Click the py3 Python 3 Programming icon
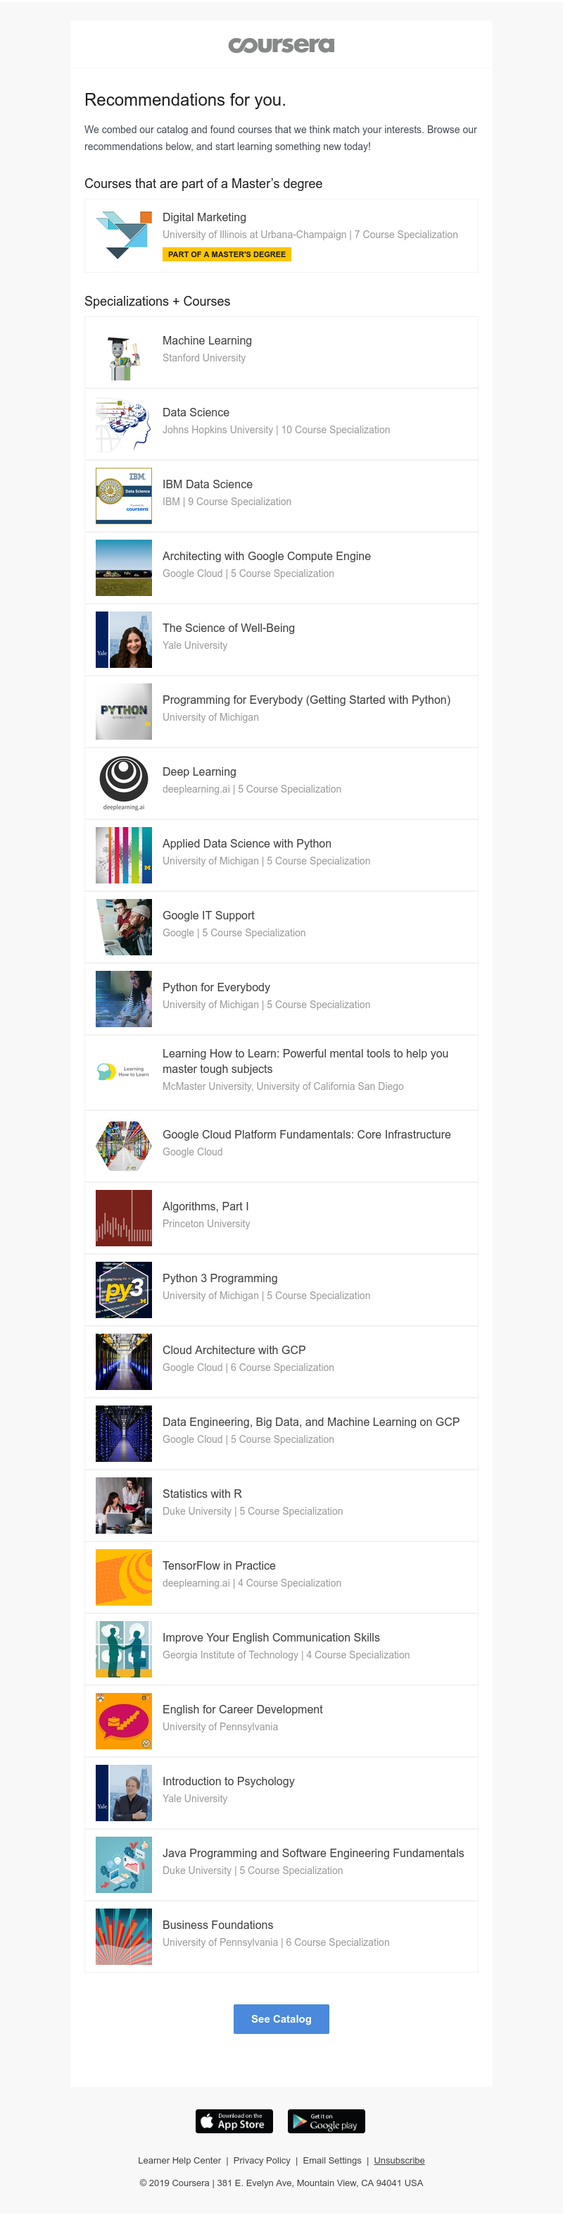Viewport: 563px width, 2215px height. [124, 1290]
